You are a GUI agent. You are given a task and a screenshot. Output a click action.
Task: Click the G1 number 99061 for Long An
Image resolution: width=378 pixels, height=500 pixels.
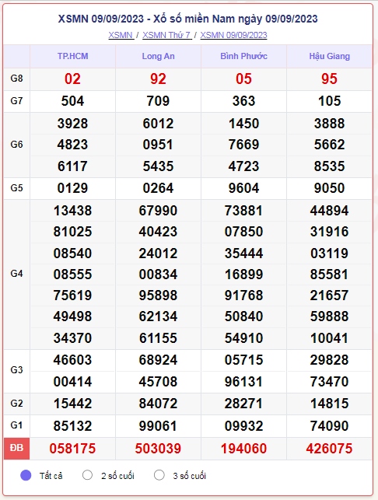pos(158,426)
